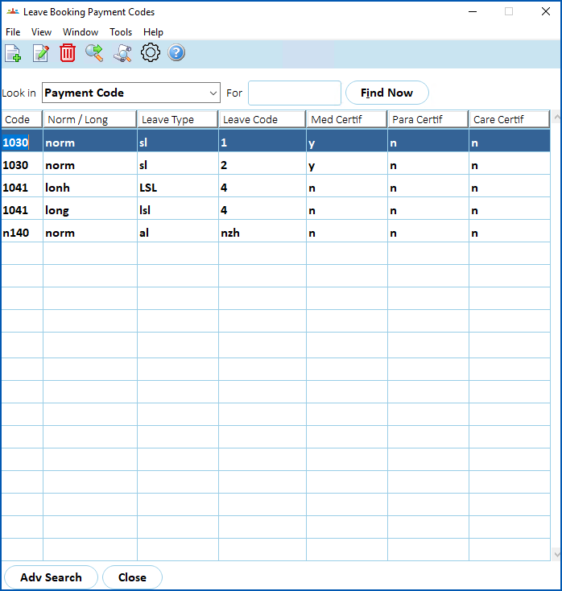Viewport: 562px width, 591px height.
Task: Click the For search text field
Action: [x=295, y=93]
